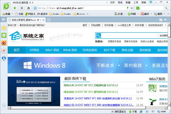Open the 收藏 menu in menu bar
This screenshot has width=171, height=114.
point(128,2)
